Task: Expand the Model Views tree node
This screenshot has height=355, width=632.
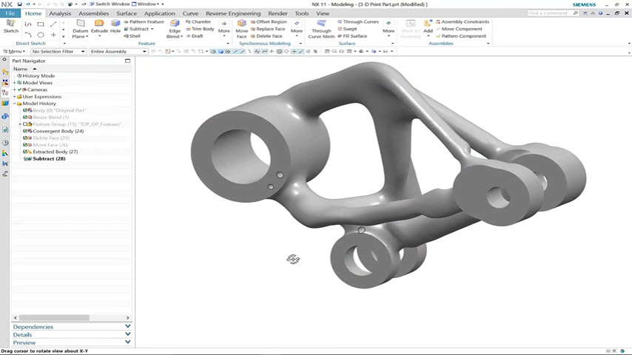Action: pos(15,83)
